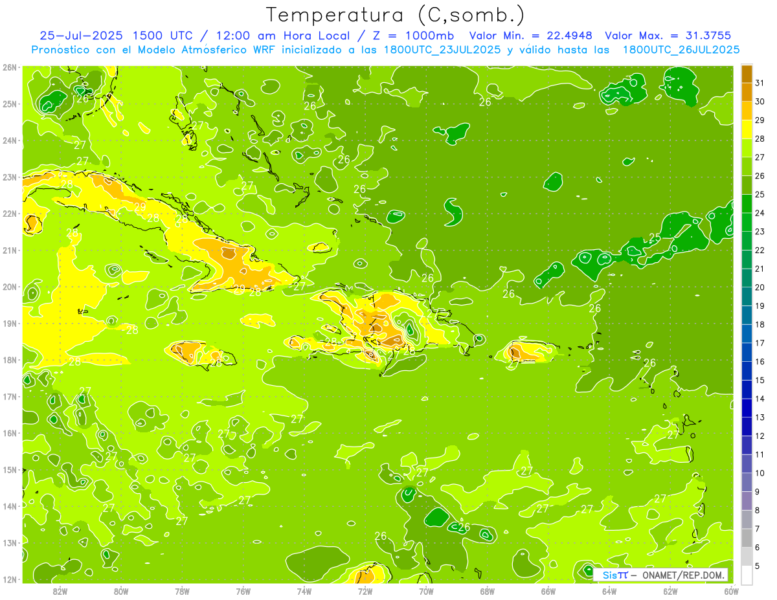This screenshot has height=600, width=777.
Task: Click the "31" label on the color scale
Action: (760, 83)
